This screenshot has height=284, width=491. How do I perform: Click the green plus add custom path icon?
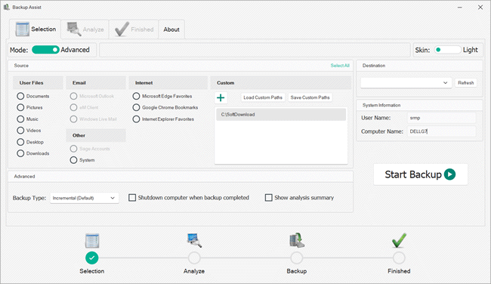tap(221, 97)
